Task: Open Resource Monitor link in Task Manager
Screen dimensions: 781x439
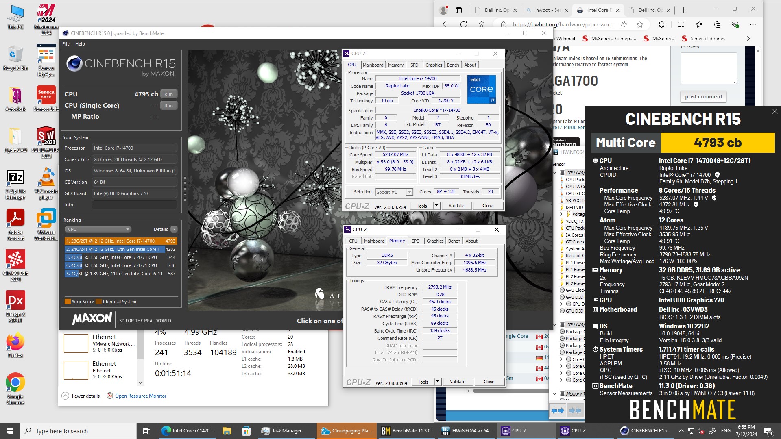Action: pyautogui.click(x=141, y=396)
